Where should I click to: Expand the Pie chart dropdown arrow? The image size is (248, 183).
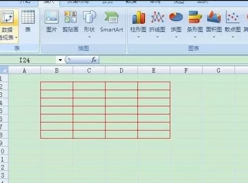pos(176,37)
